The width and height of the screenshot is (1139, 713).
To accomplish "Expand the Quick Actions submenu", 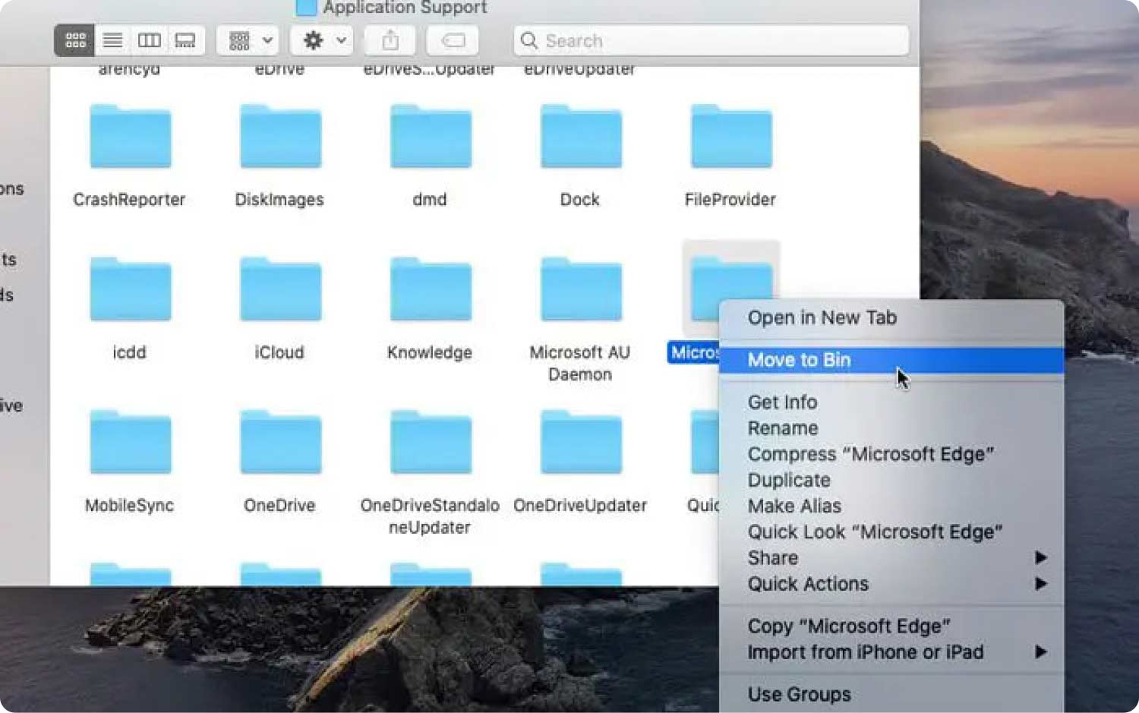I will tap(891, 584).
